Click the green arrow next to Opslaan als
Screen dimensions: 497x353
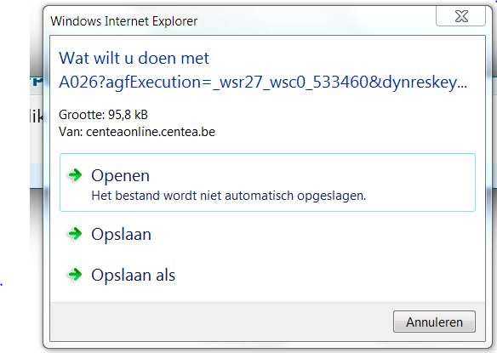pos(75,275)
